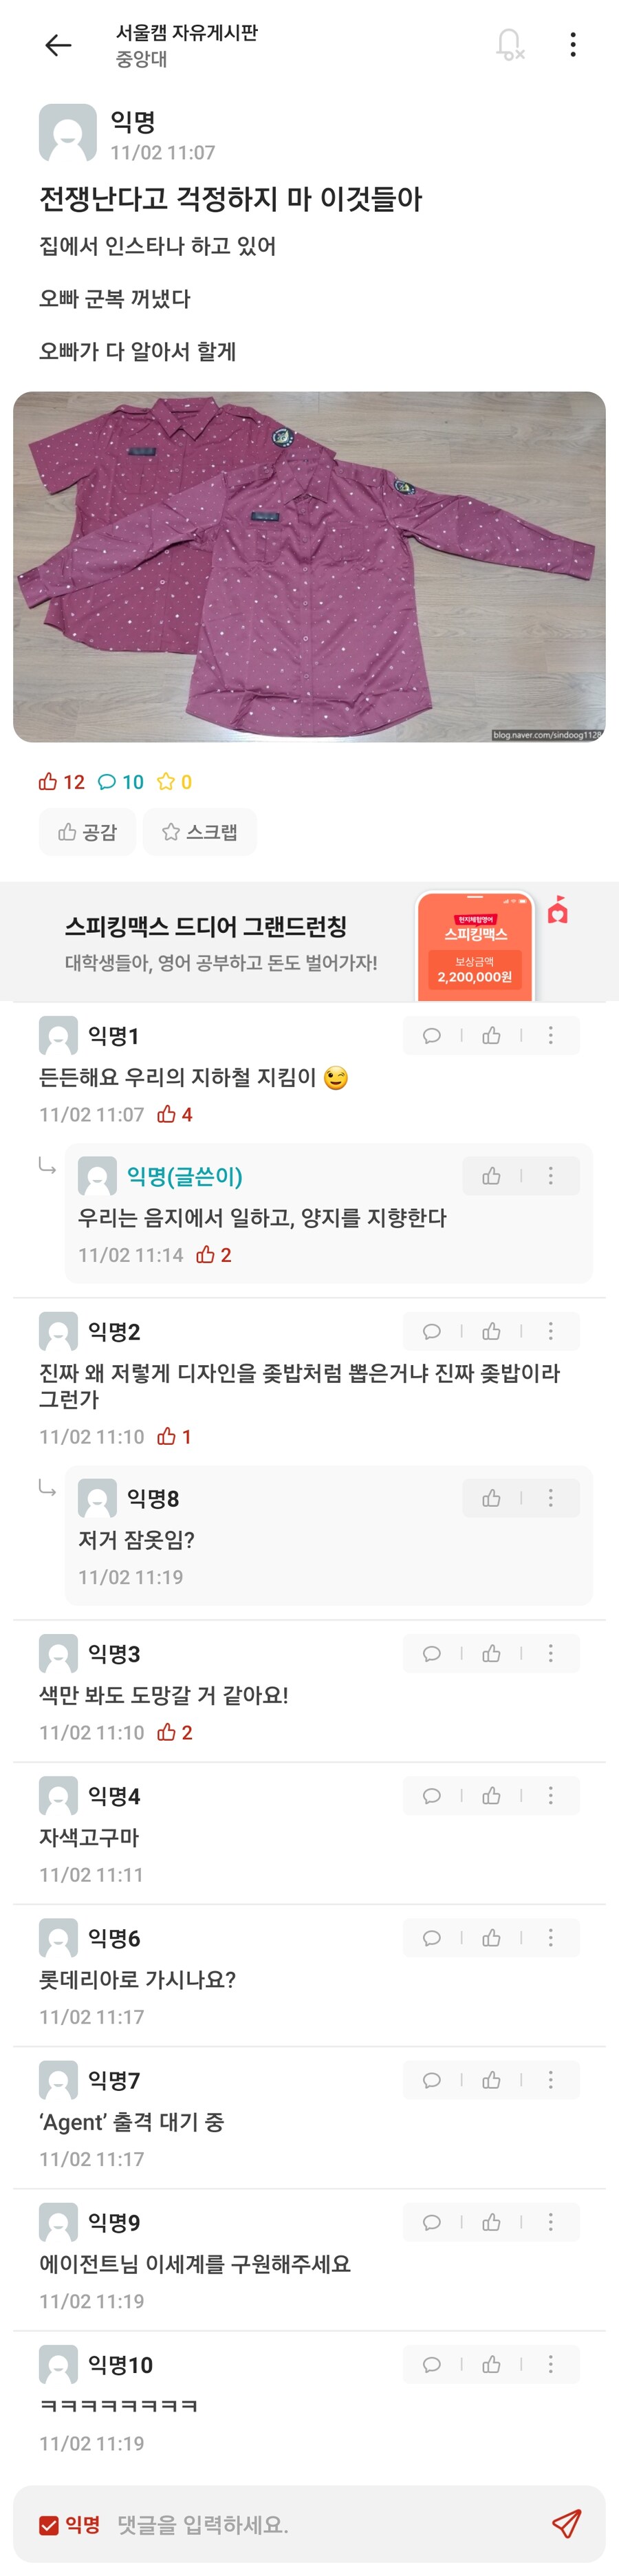
Task: Tap the star icon next to the comment count
Action: pos(168,781)
